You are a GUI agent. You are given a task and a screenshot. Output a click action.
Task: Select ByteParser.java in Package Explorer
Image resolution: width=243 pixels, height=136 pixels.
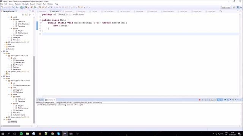tap(18, 65)
